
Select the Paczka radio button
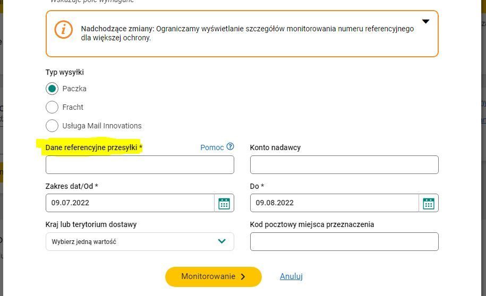[x=52, y=89]
